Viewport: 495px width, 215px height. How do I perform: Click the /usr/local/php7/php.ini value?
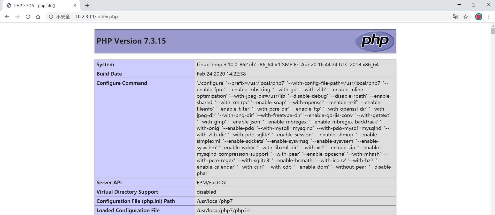[223, 210]
